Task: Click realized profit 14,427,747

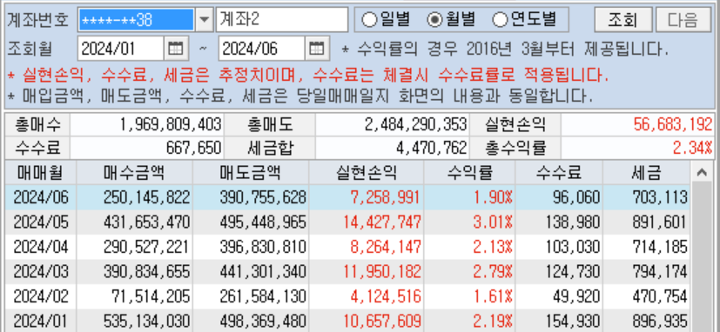Action: 382,222
